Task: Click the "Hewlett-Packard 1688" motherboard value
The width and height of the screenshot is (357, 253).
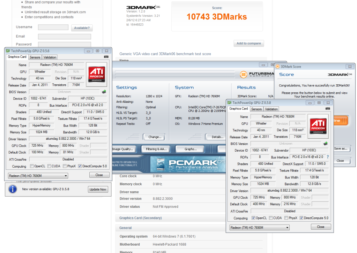Action: tap(169, 244)
